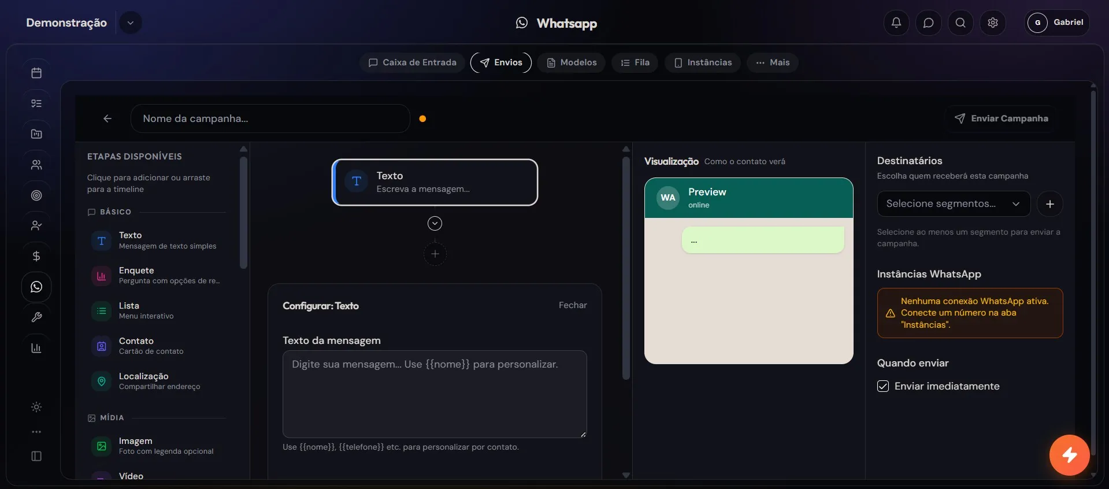
Task: Open the user check sidebar icon
Action: (x=36, y=225)
